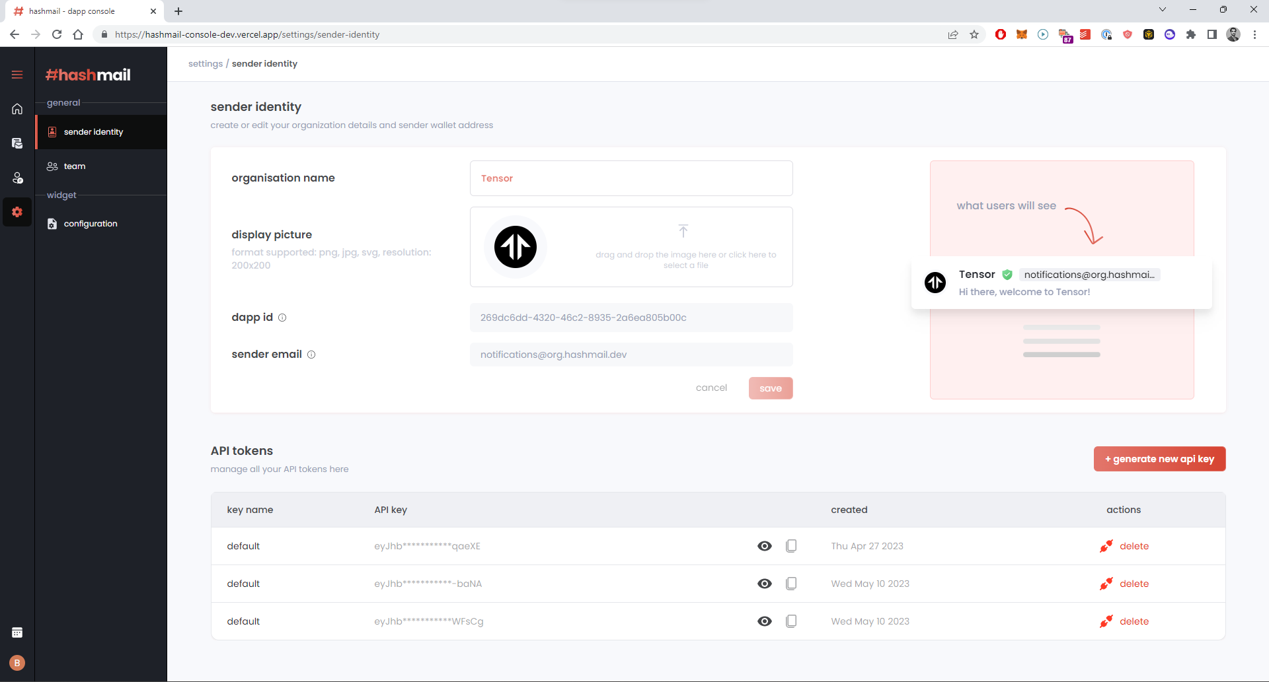Reload the page with browser refresh icon

[57, 34]
